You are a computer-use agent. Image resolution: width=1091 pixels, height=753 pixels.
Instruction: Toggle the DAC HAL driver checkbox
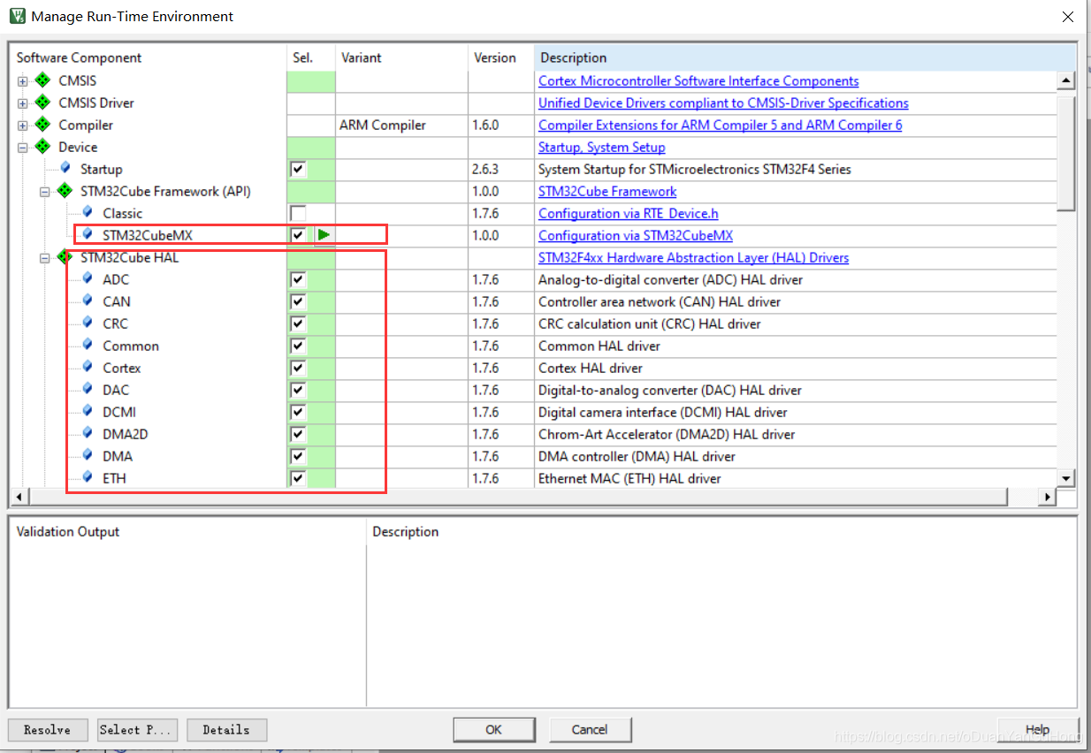(298, 390)
